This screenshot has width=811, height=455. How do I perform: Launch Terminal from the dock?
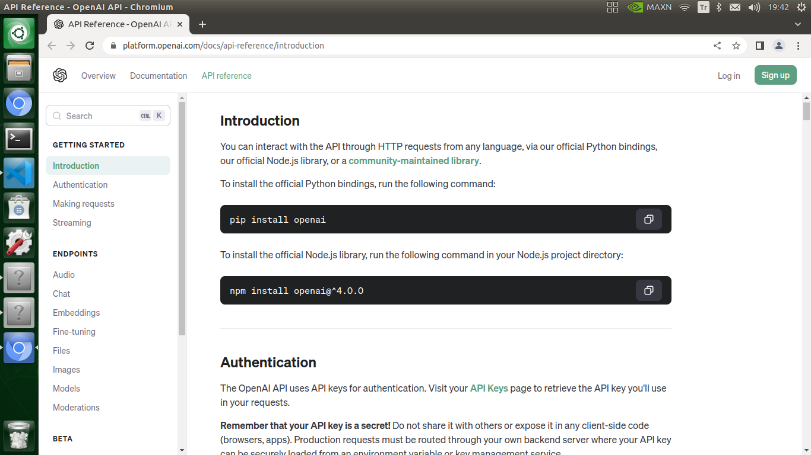[19, 138]
